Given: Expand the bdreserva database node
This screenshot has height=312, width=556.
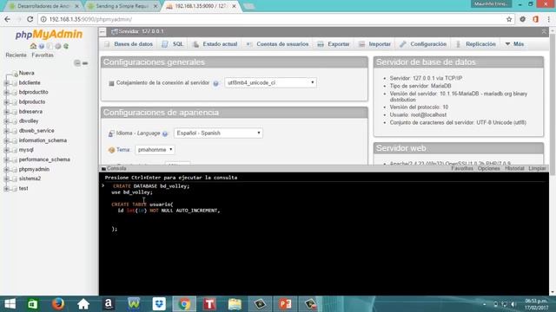Looking at the screenshot, I should pos(6,112).
